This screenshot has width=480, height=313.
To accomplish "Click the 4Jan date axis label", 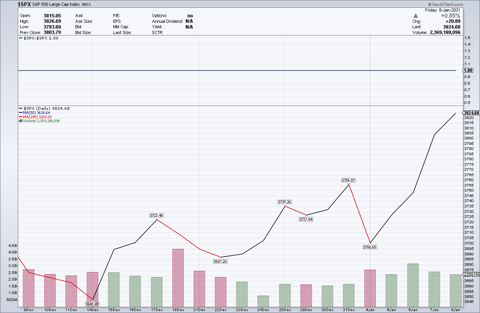I will point(370,310).
